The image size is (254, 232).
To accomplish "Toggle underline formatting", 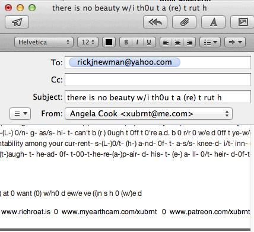I will click(x=149, y=42).
